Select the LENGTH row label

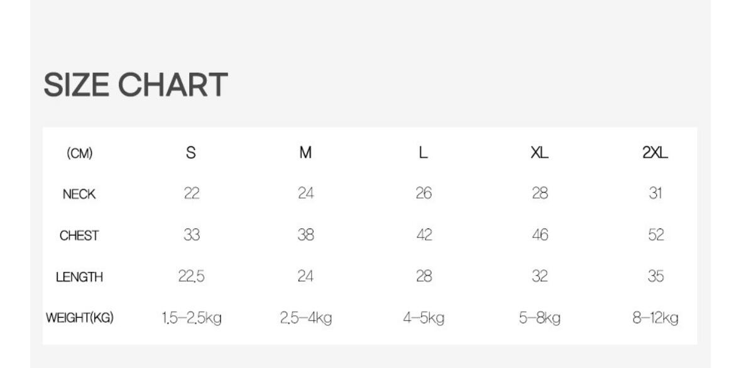pos(79,277)
